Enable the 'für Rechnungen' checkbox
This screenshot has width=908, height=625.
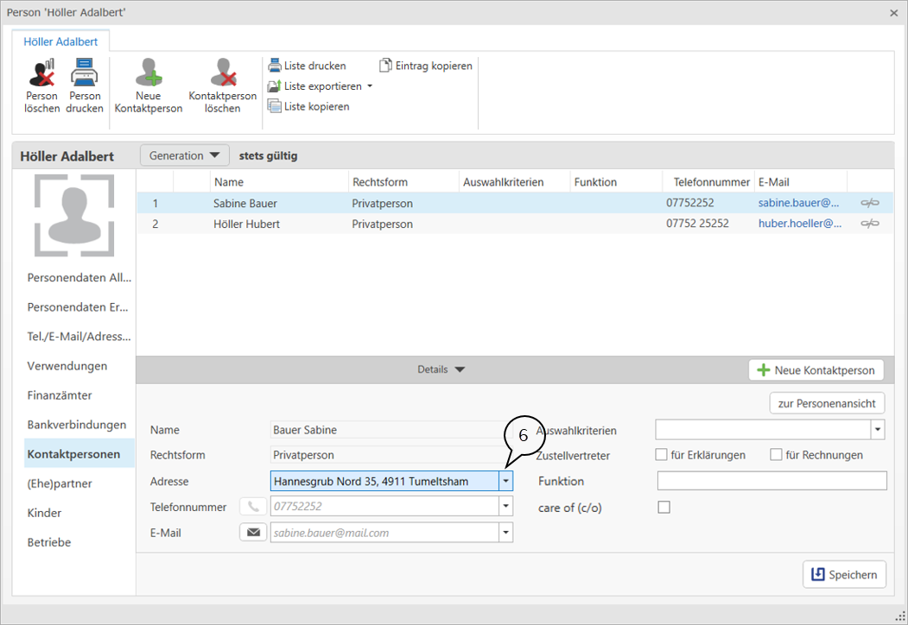coord(776,455)
